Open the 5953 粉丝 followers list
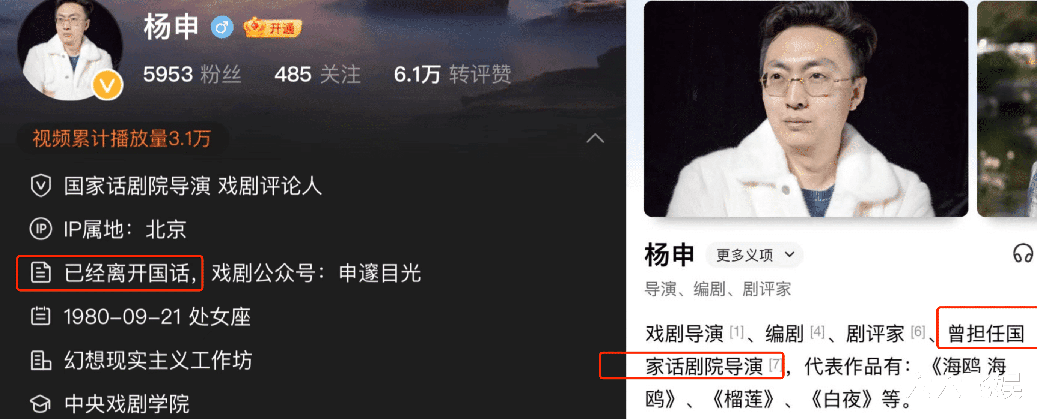The height and width of the screenshot is (419, 1037). pos(192,74)
